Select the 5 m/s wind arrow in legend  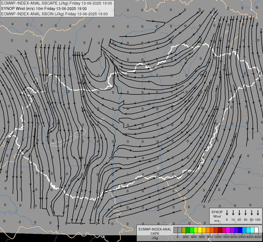pyautogui.click(x=227, y=212)
